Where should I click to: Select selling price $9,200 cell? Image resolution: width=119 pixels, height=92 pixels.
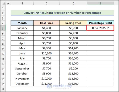[x=73, y=68]
